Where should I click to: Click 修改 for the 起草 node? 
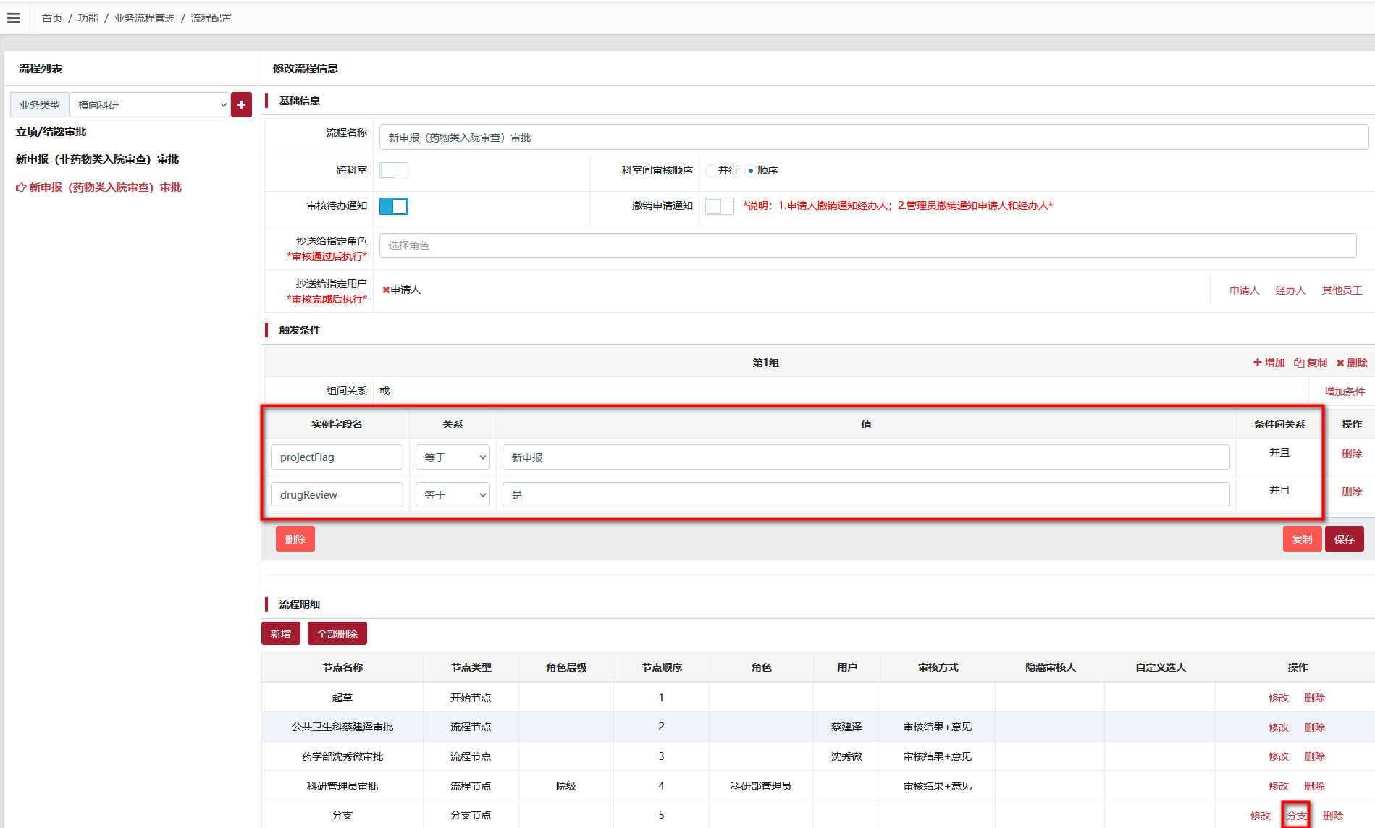click(1279, 698)
